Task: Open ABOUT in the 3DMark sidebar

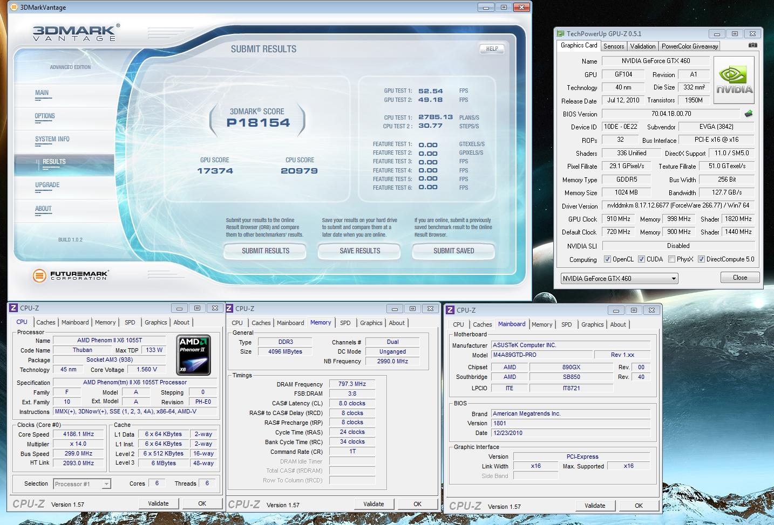Action: pyautogui.click(x=43, y=209)
